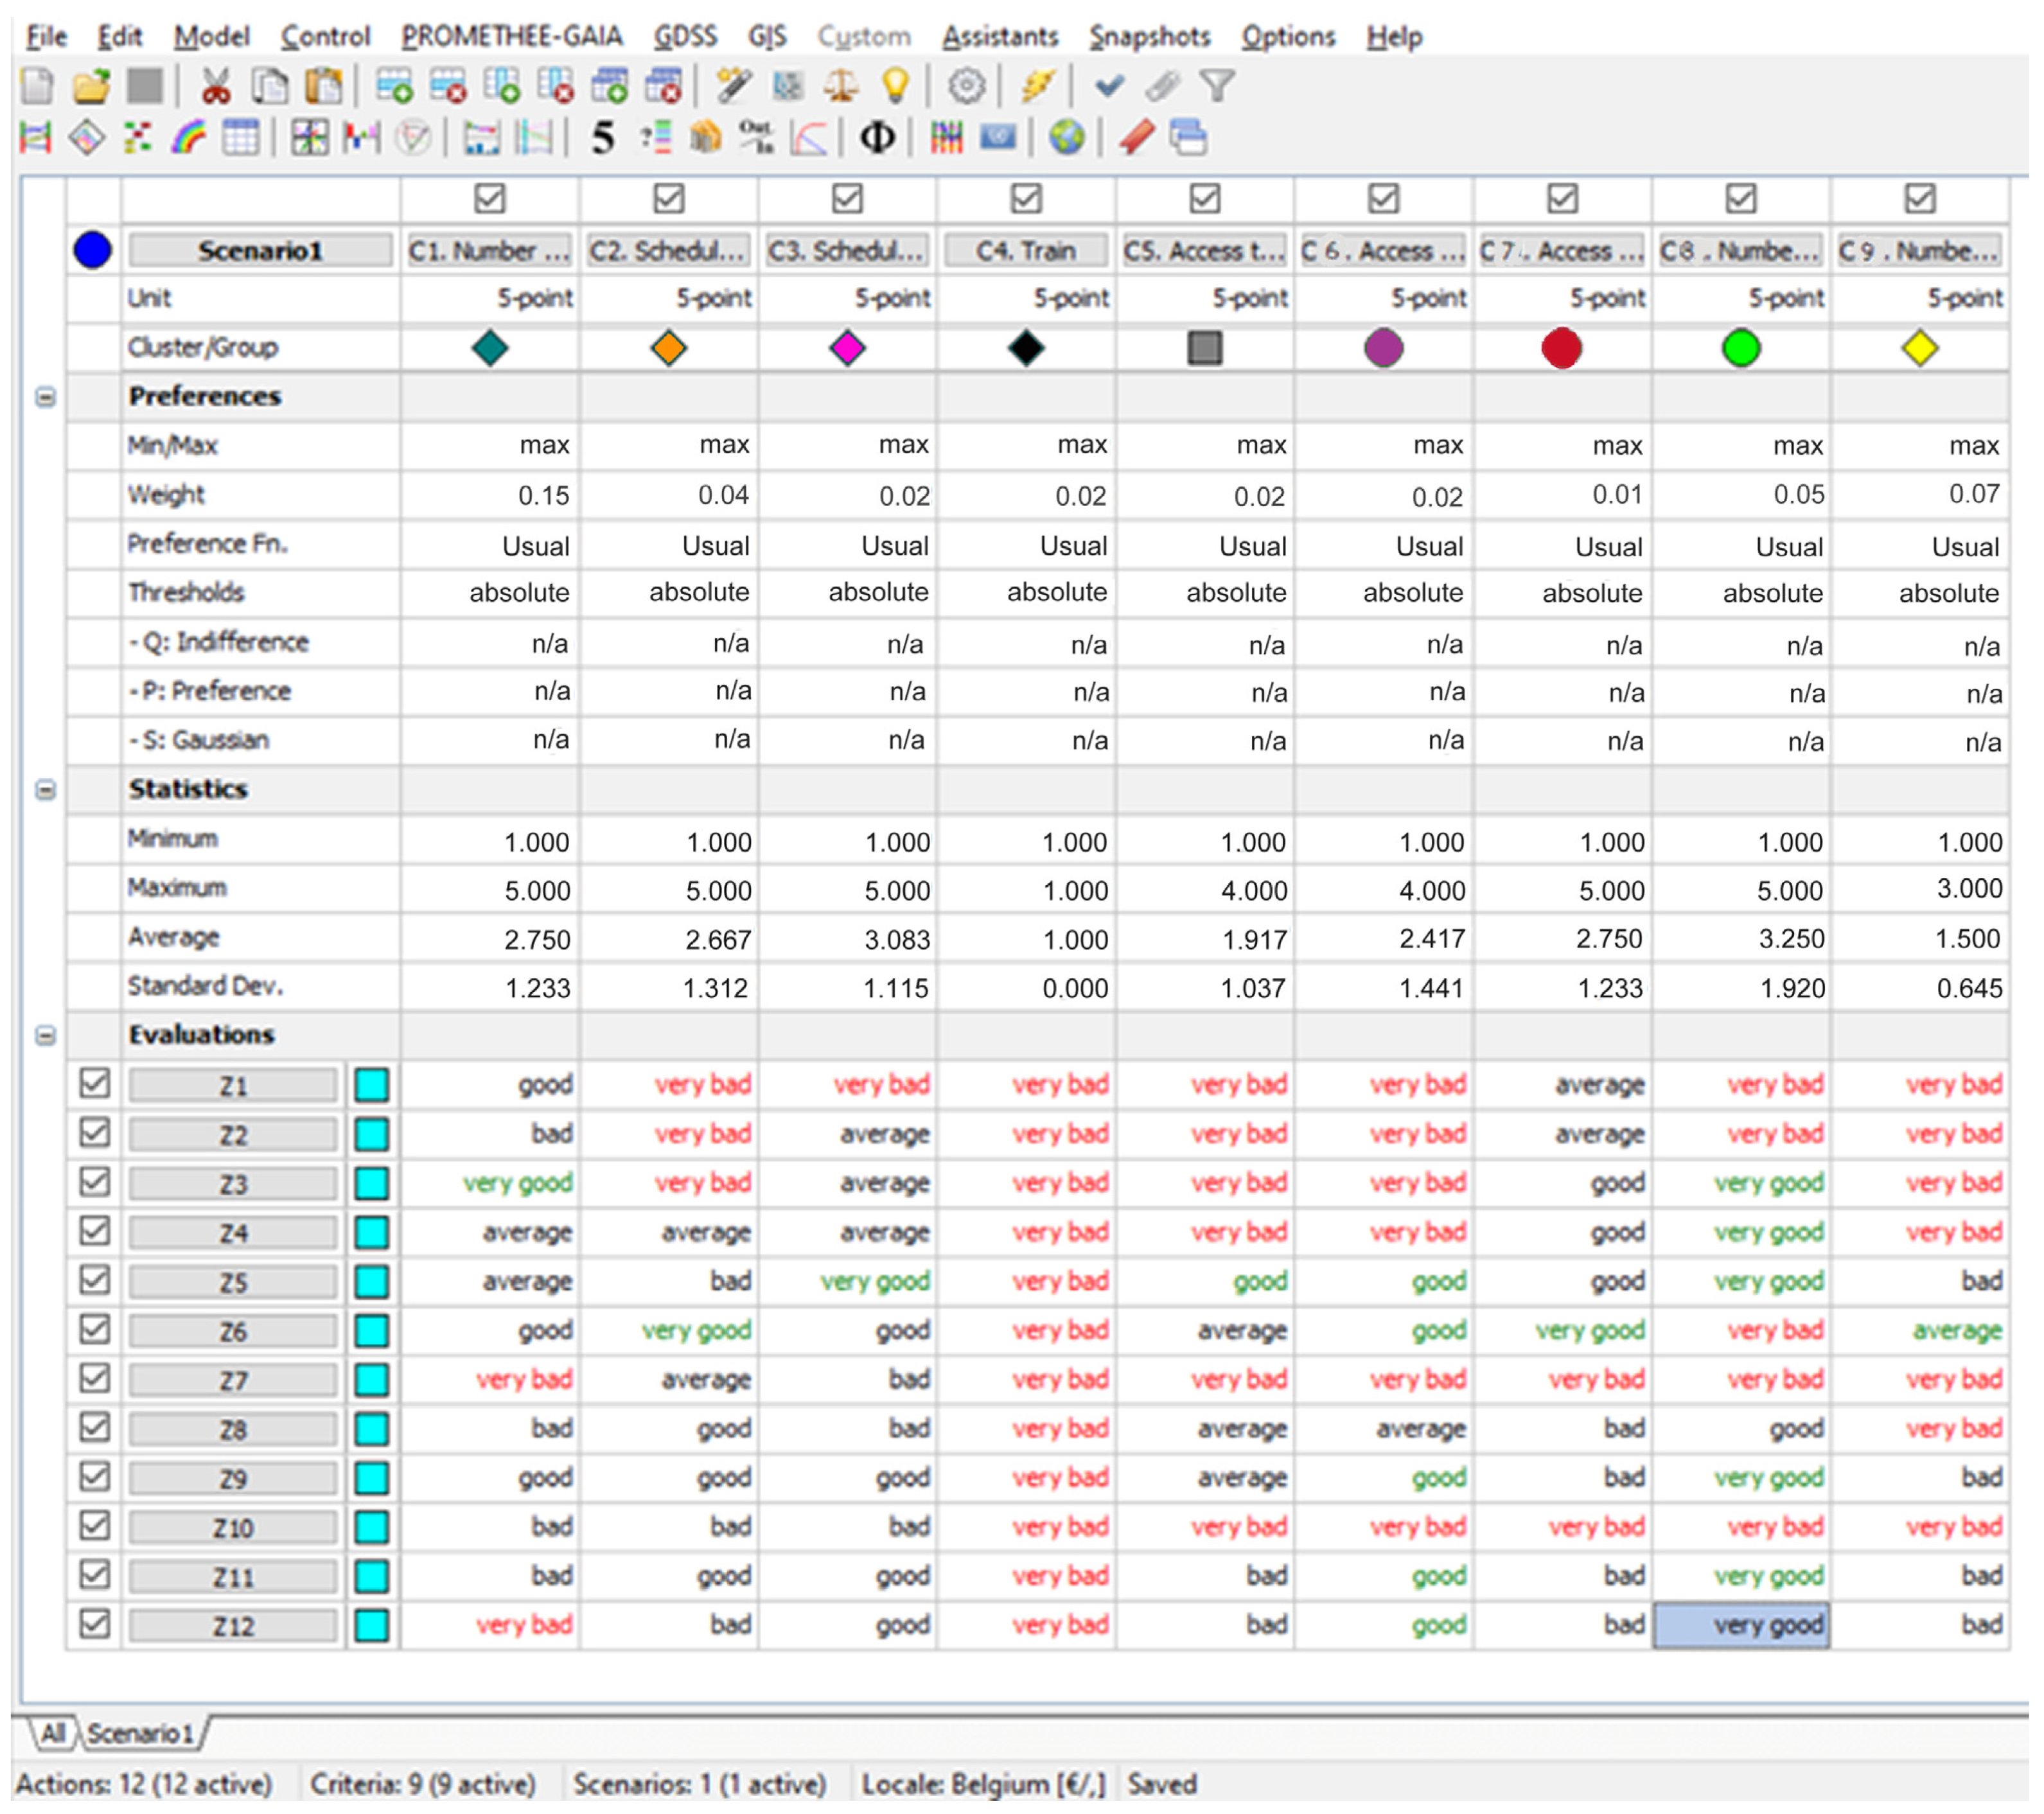Toggle the checkbox for action Z5
This screenshot has height=1814, width=2044.
tap(95, 1280)
